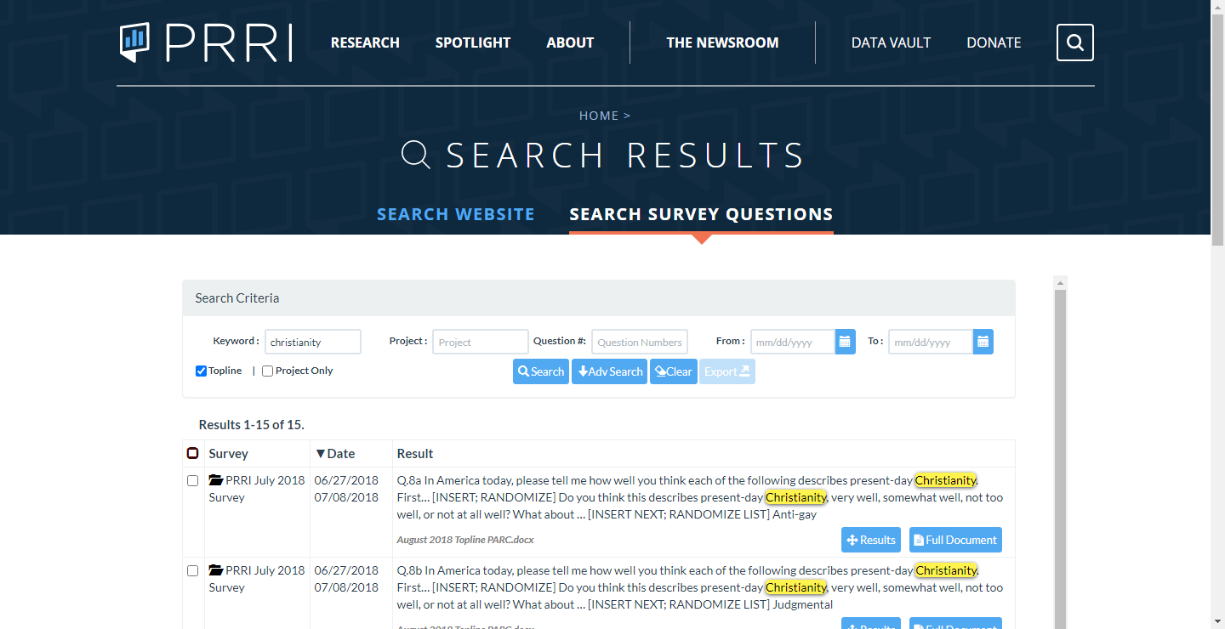Enable the Project Only checkbox
The height and width of the screenshot is (629, 1225).
coord(267,371)
